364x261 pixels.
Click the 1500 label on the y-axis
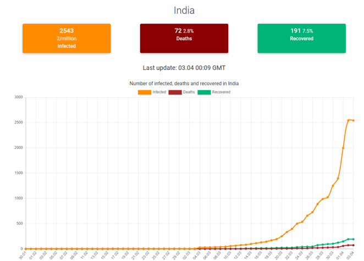(18, 173)
